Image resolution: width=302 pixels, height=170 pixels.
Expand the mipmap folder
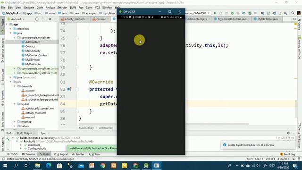[15, 122]
